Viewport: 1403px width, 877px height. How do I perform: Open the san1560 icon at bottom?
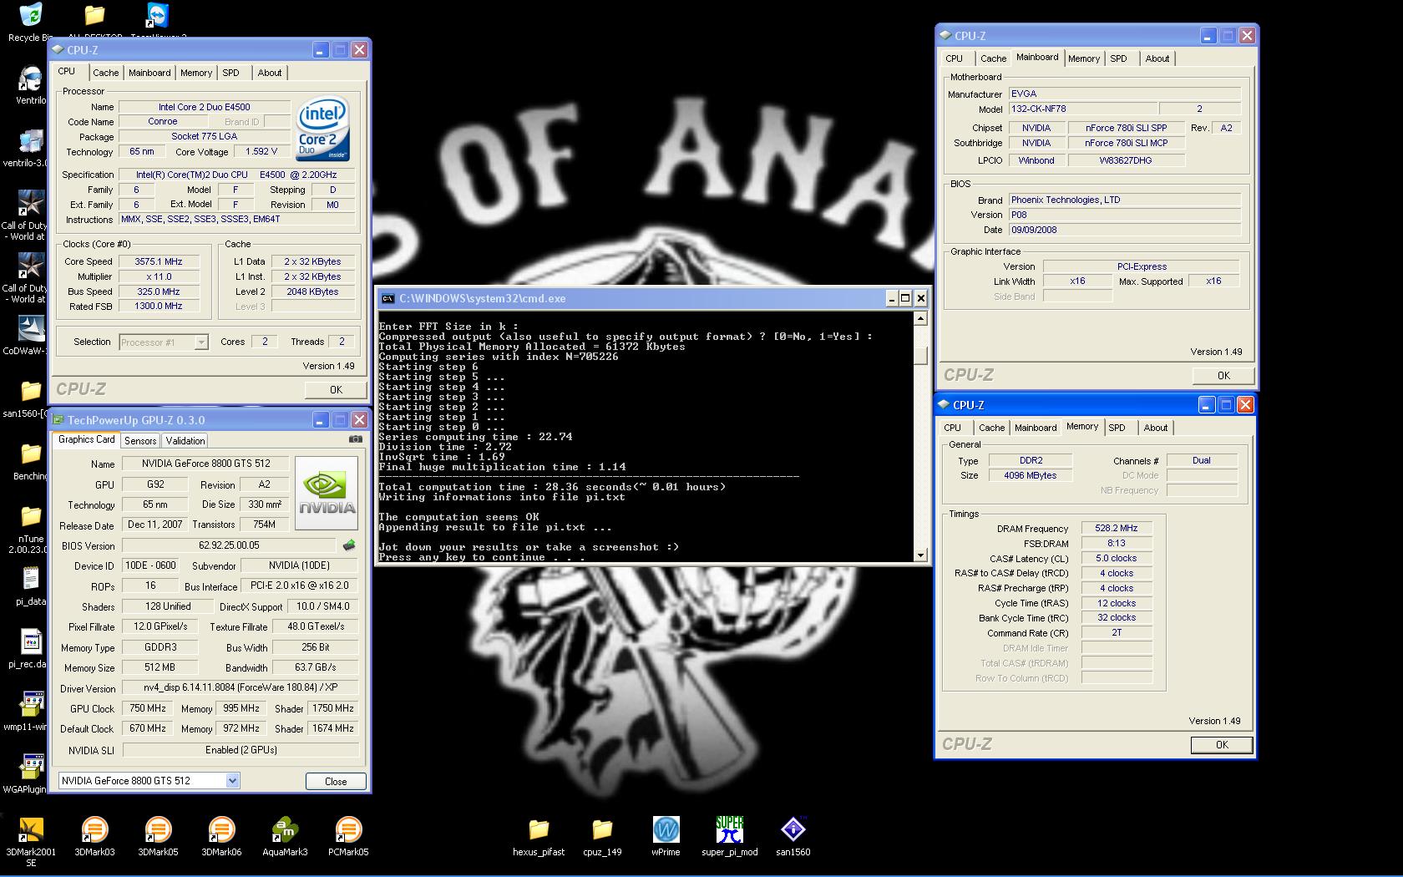pos(793,830)
